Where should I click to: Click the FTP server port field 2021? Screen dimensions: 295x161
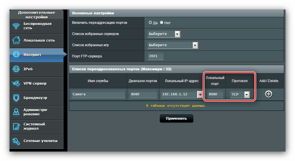tap(156, 56)
